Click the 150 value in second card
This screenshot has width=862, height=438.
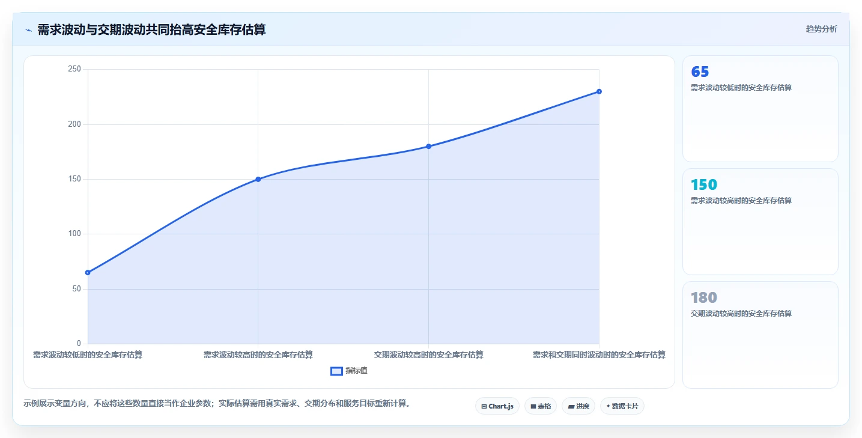[x=704, y=185]
